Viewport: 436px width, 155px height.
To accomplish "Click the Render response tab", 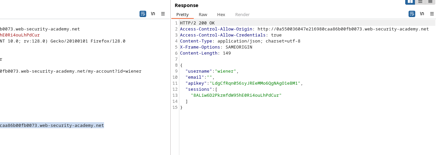I will point(242,14).
